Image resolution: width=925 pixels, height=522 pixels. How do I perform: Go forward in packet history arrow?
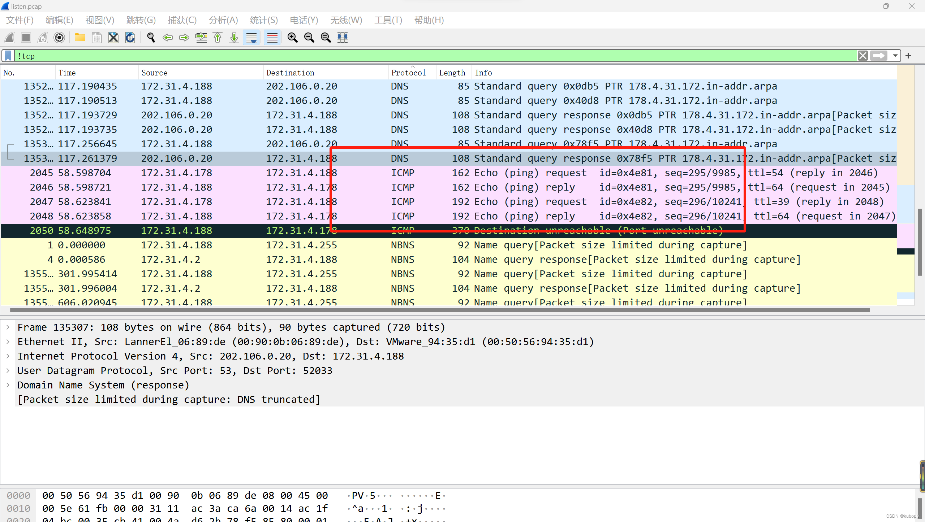(184, 38)
